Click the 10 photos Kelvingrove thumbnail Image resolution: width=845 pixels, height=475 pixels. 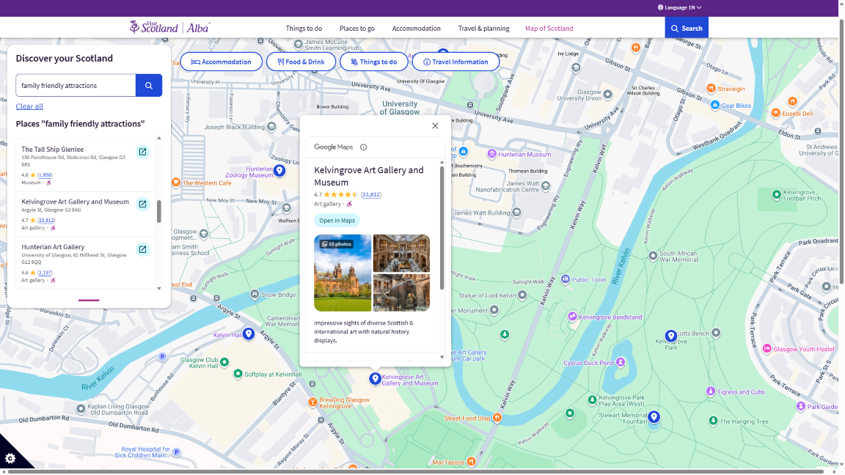(343, 273)
